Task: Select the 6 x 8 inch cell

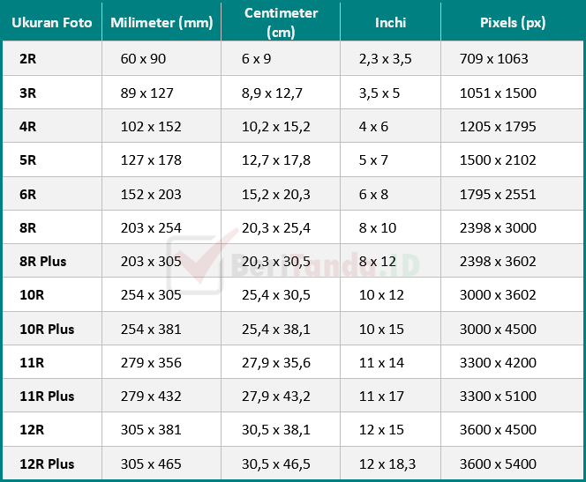Action: pos(373,195)
